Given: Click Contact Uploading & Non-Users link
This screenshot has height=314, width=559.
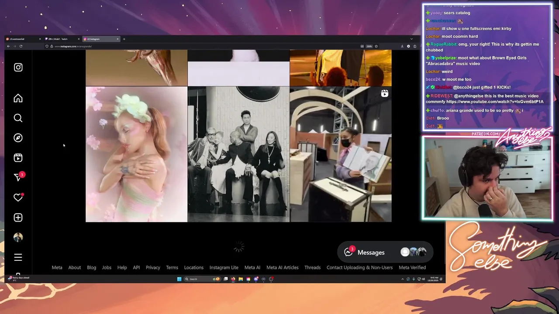Looking at the screenshot, I should [x=359, y=267].
